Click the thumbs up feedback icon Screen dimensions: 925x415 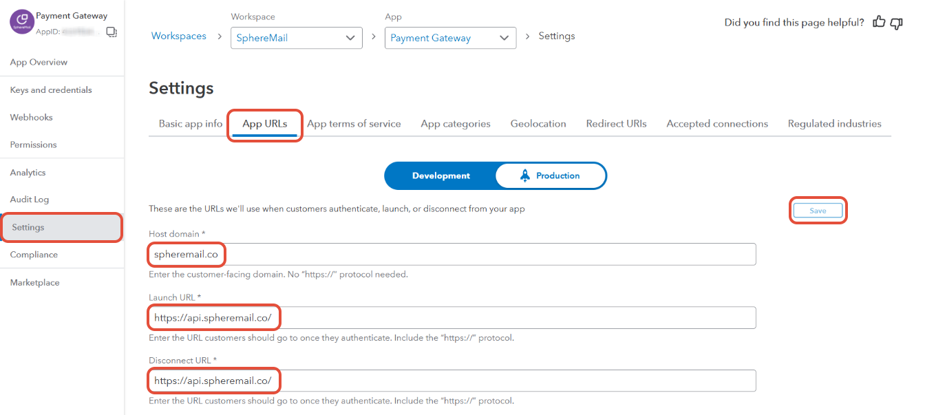[x=879, y=22]
